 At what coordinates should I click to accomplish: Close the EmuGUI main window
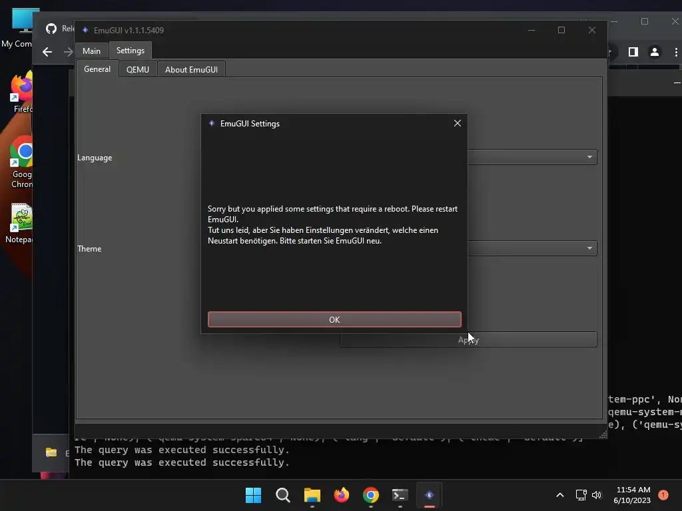click(x=591, y=30)
